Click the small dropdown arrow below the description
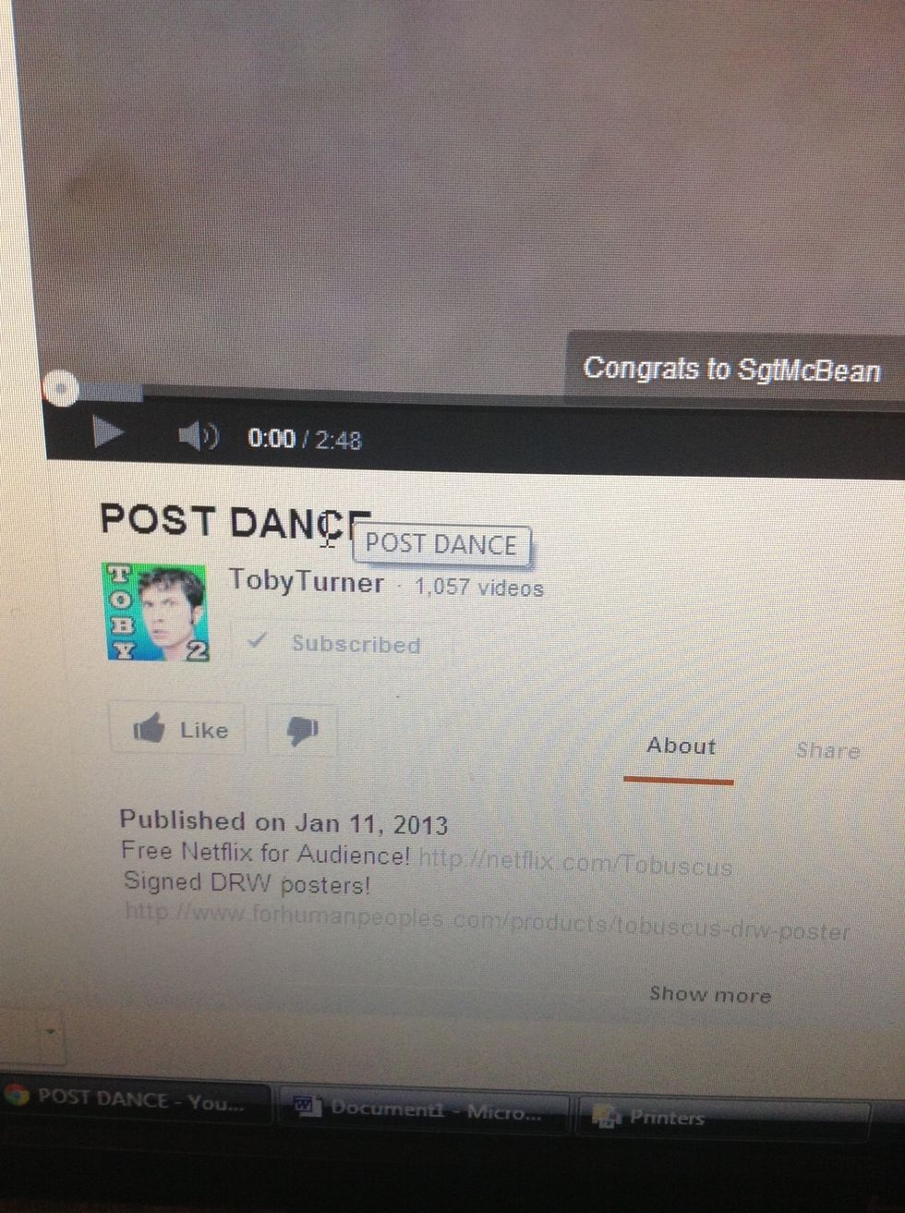 point(50,1028)
